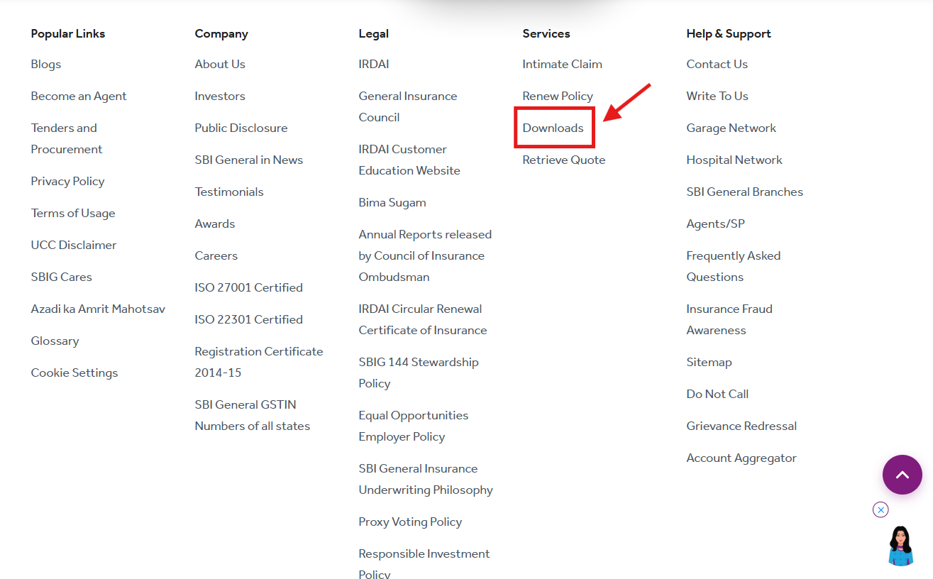Screen dimensions: 933x579
Task: Open Cookie Settings
Action: click(74, 373)
